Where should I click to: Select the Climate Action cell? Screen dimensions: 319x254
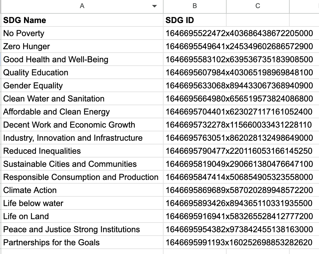(82, 190)
